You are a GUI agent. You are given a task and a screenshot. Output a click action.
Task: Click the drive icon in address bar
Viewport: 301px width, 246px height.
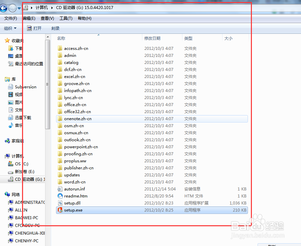click(26, 8)
